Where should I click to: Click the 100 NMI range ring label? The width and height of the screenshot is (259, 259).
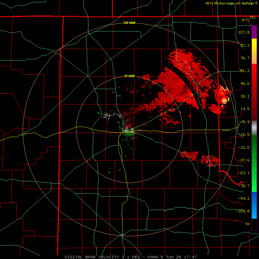click(129, 23)
